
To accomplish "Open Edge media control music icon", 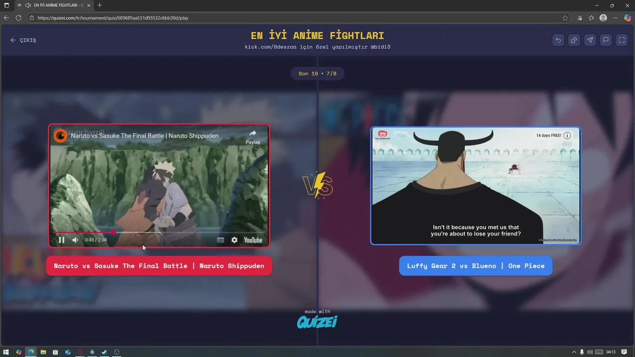I will [x=580, y=18].
